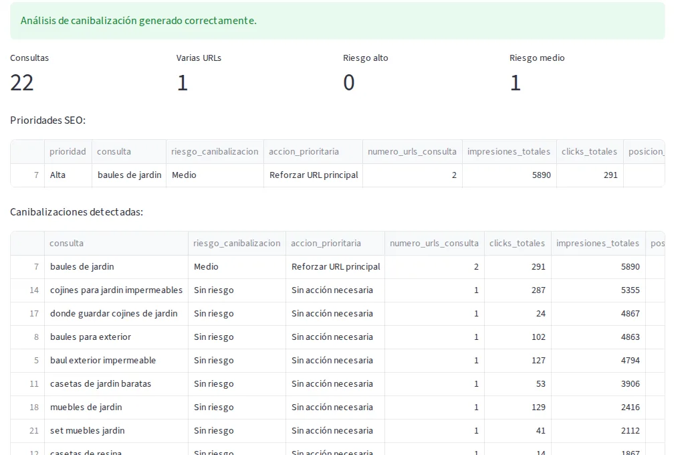Click the 'Riesgo alto' metric value 0
The width and height of the screenshot is (682, 455).
(349, 83)
